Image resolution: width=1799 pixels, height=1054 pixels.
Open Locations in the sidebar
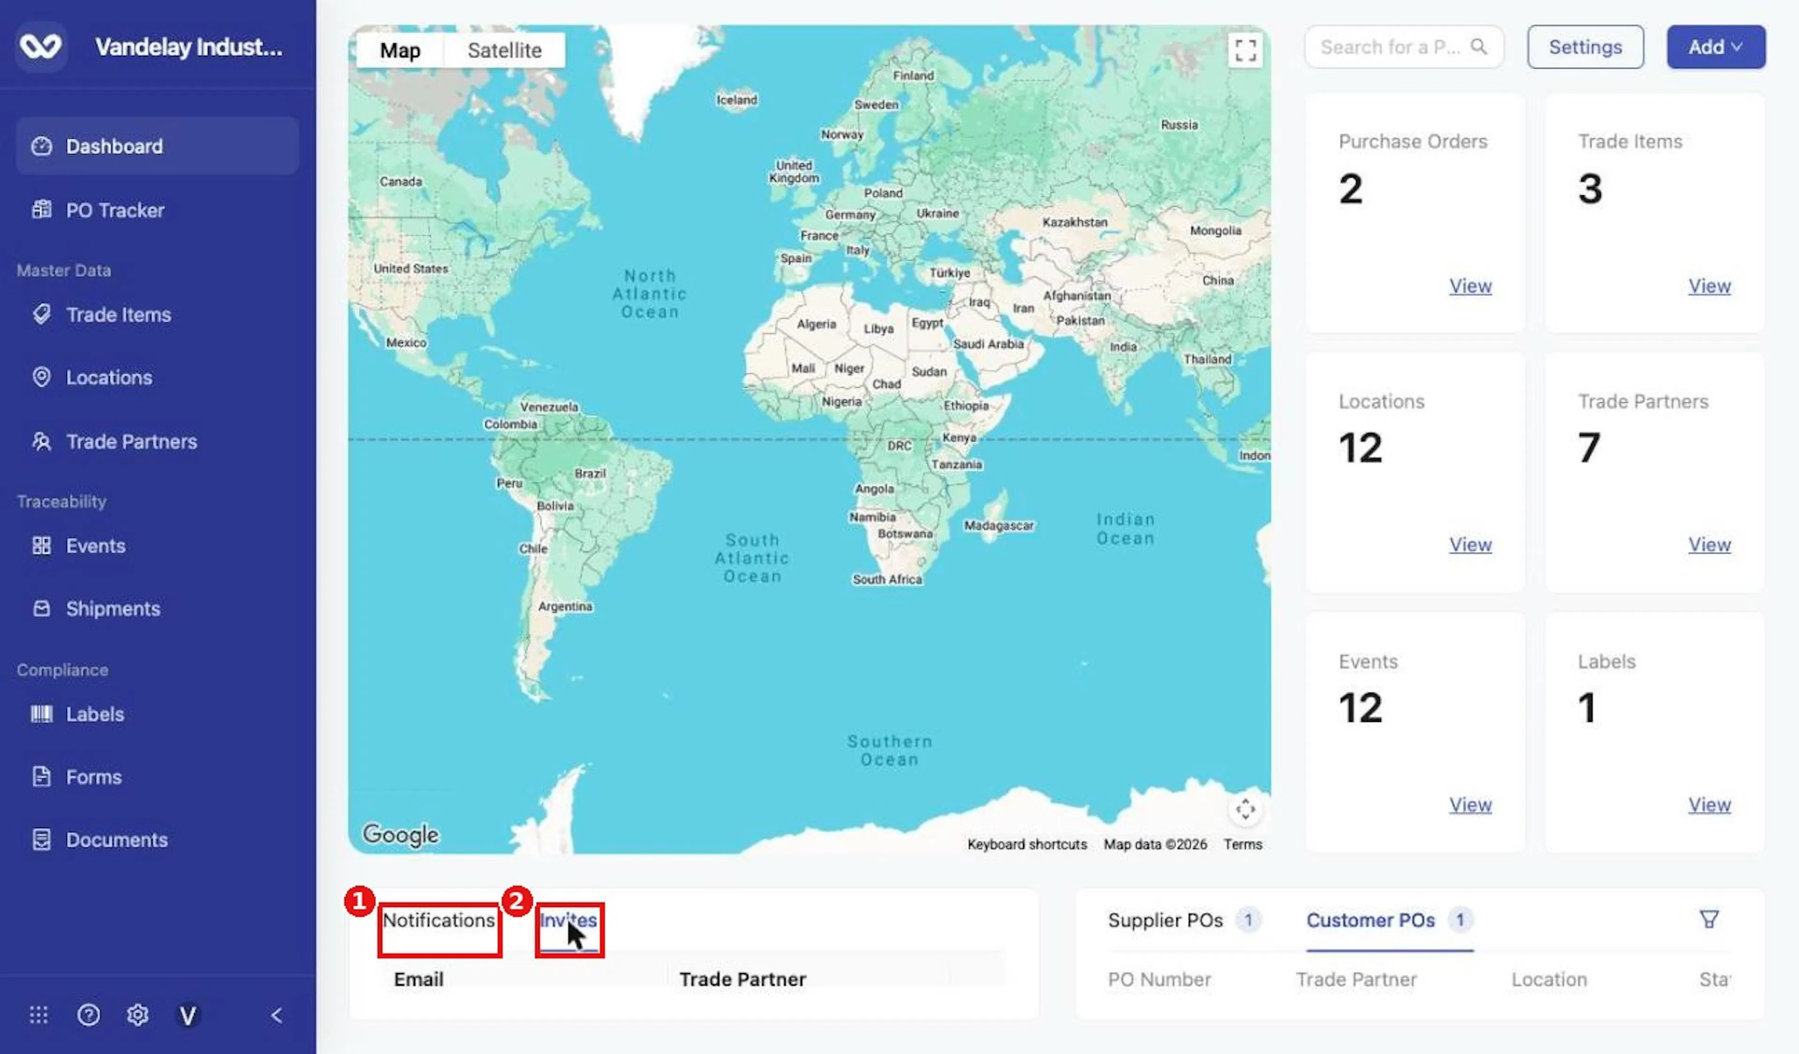[x=157, y=378]
